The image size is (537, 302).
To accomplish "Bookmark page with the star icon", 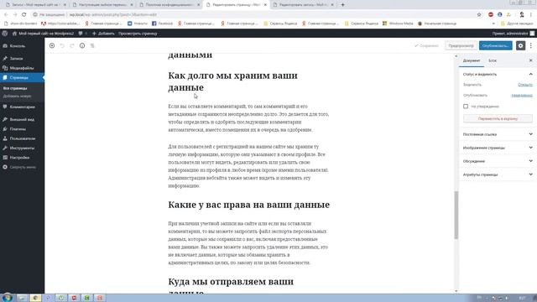I will tap(479, 14).
